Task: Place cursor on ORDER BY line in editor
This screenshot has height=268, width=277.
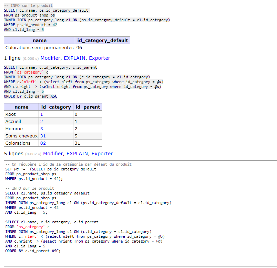Action: [x=33, y=251]
